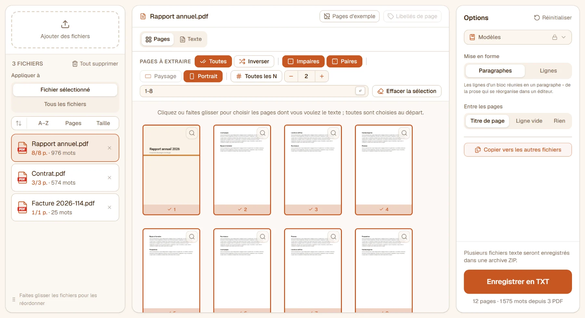
Task: Toggle sort direction arrows icon
Action: click(x=19, y=123)
